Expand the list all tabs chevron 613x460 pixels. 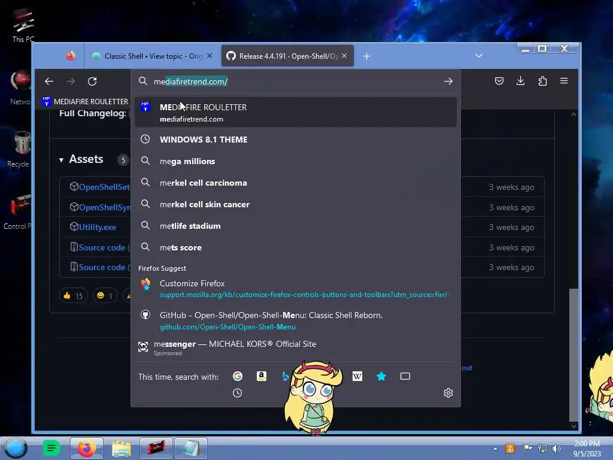tap(479, 56)
